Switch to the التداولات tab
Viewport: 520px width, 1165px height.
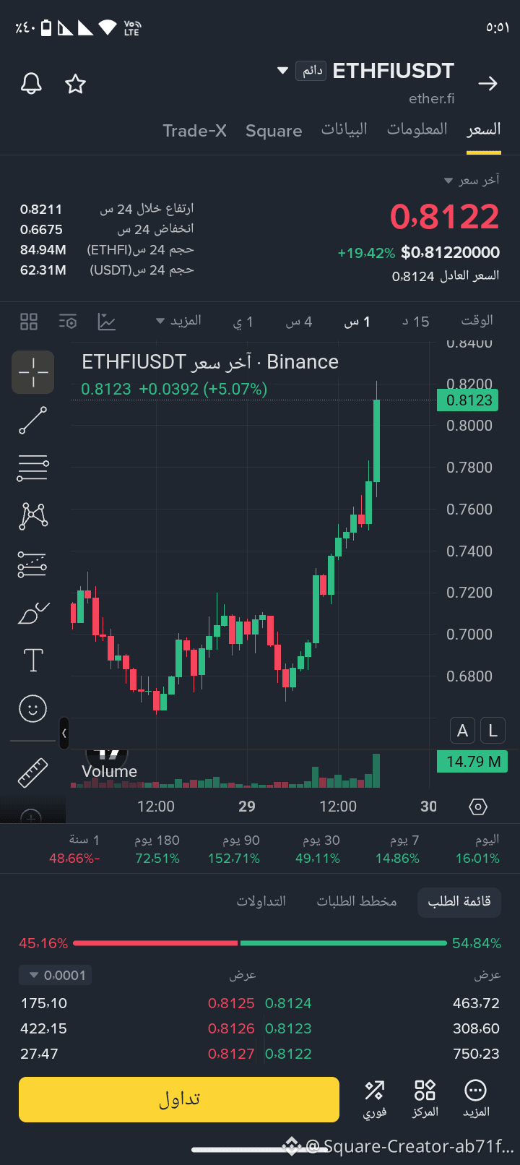point(261,901)
